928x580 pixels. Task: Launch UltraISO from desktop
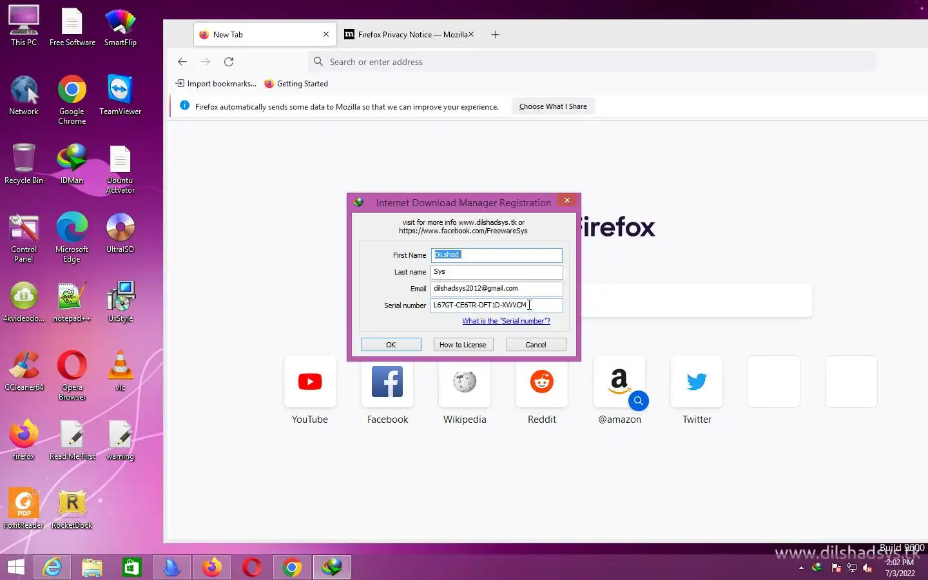(120, 233)
